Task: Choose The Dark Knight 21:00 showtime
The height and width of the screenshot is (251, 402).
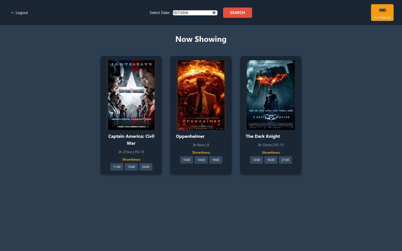Action: [285, 160]
